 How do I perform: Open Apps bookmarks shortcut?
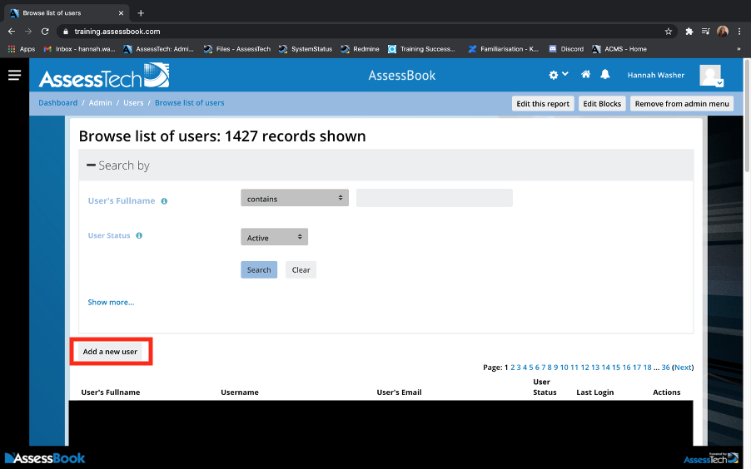click(x=22, y=49)
